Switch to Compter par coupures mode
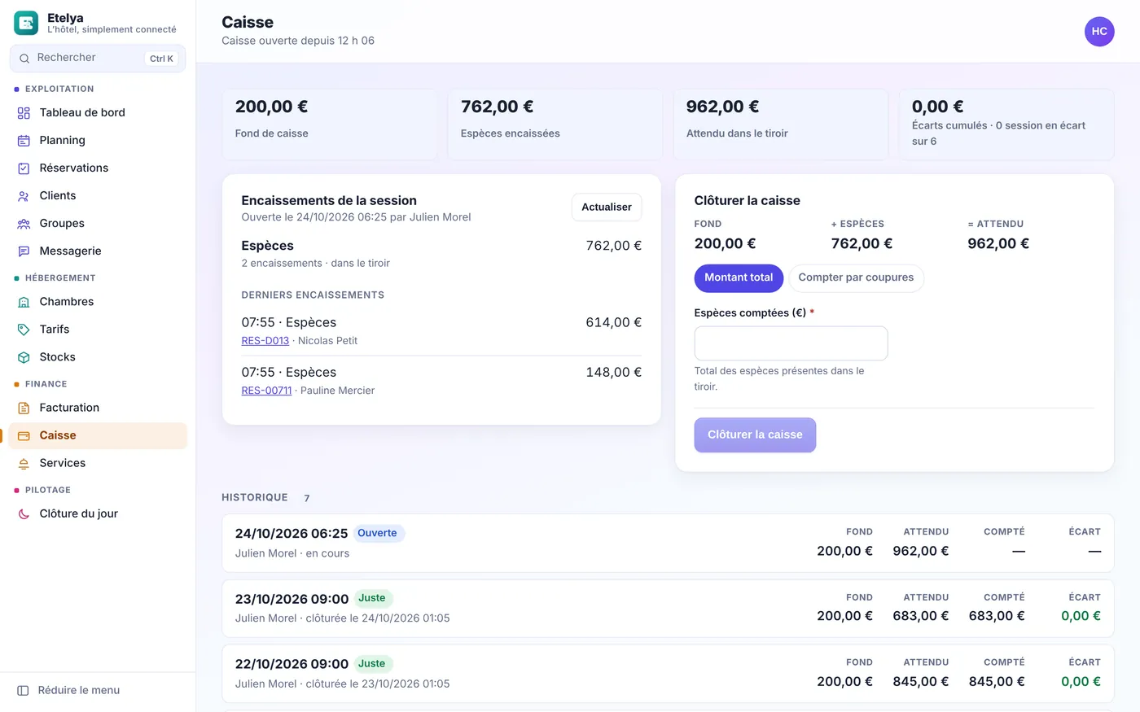This screenshot has width=1140, height=712. pyautogui.click(x=856, y=277)
